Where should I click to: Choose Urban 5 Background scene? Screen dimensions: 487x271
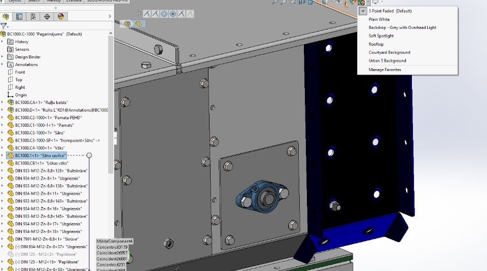(x=387, y=61)
